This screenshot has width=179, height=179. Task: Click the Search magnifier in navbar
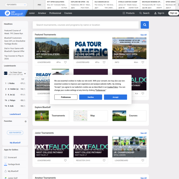141,13
